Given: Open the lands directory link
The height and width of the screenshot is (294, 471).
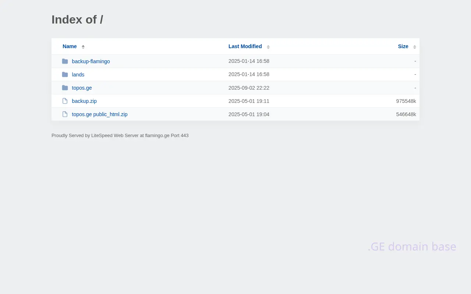Looking at the screenshot, I should (78, 75).
